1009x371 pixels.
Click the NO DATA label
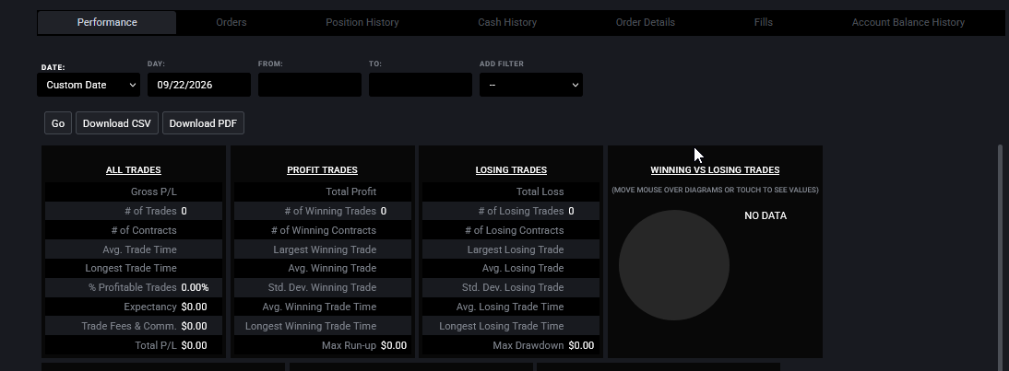[766, 215]
